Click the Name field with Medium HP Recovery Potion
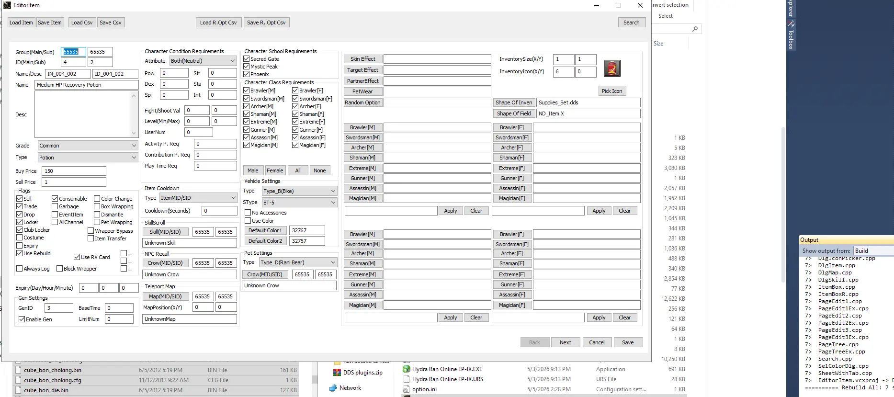 point(87,85)
